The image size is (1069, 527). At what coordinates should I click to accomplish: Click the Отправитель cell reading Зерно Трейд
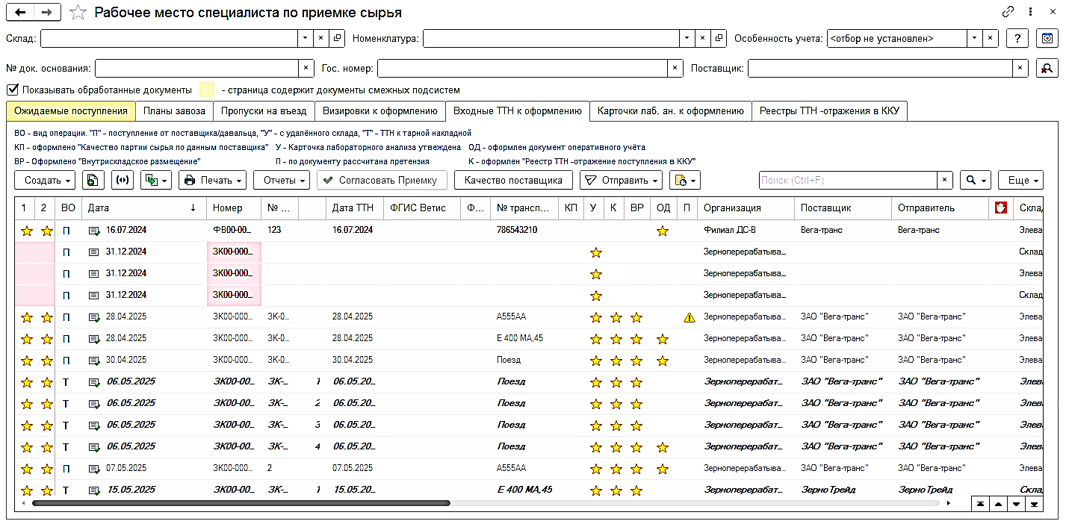[x=940, y=490]
